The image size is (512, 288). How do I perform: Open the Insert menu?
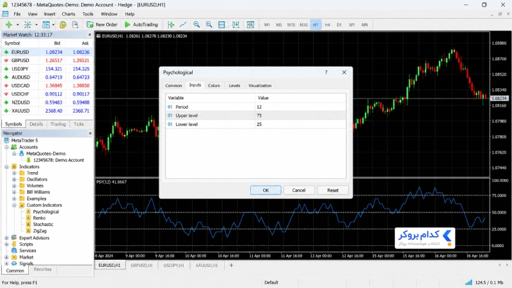click(50, 14)
